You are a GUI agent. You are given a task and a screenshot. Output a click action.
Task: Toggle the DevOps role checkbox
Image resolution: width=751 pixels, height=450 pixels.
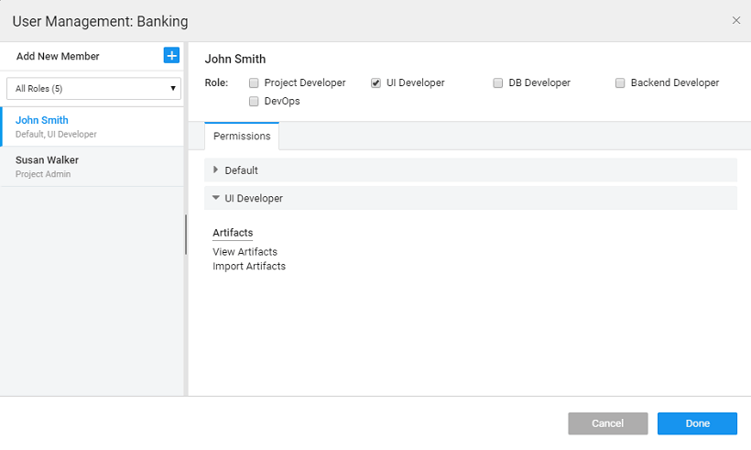click(254, 101)
